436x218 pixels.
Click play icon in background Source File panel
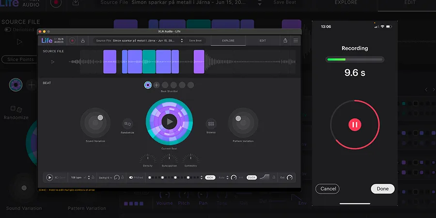19,42
